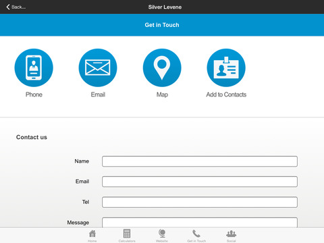Open the Social tab icon
The image size is (324, 243).
tap(232, 236)
